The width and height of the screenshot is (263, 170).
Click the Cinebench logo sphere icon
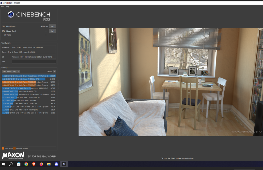[x=11, y=14]
